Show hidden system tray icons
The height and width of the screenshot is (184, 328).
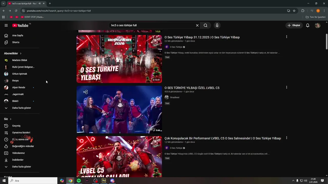pyautogui.click(x=293, y=181)
